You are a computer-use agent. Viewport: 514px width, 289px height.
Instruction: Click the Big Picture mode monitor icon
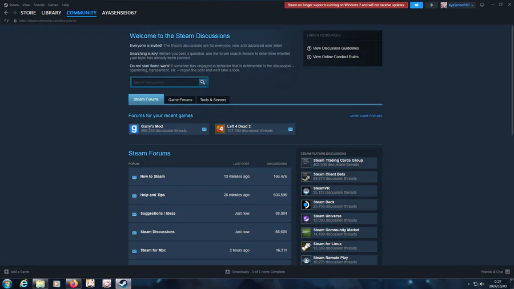pyautogui.click(x=482, y=5)
